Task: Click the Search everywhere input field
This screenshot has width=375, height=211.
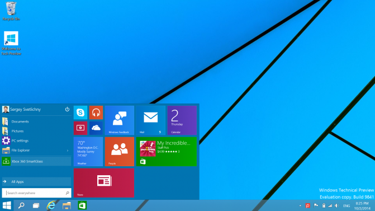Action: 36,193
